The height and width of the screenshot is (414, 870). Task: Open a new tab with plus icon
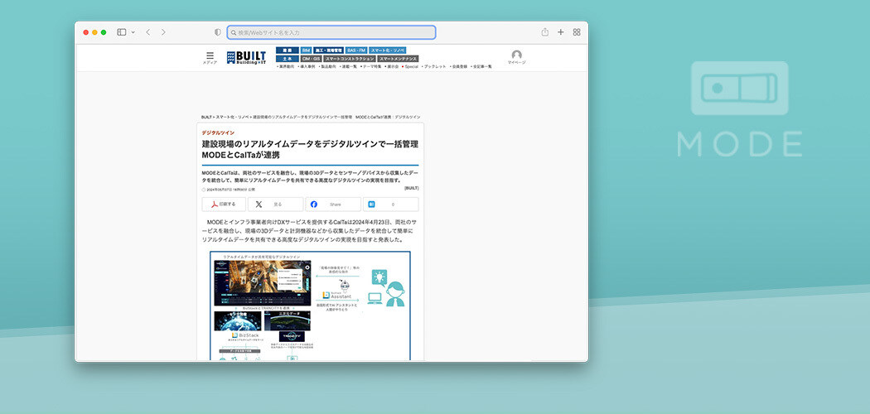(x=561, y=32)
